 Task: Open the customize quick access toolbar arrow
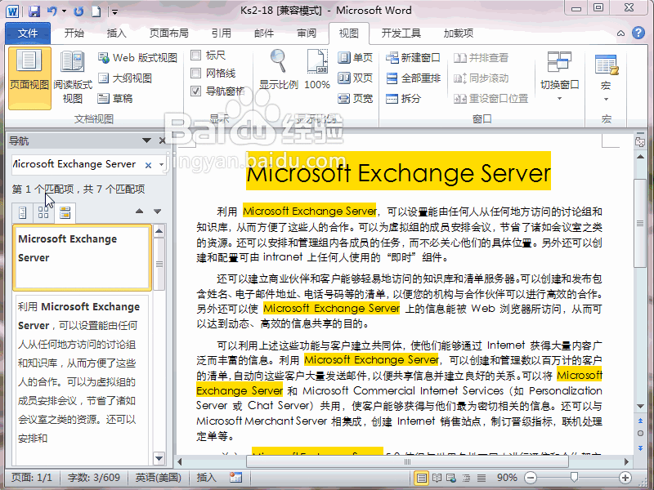115,12
